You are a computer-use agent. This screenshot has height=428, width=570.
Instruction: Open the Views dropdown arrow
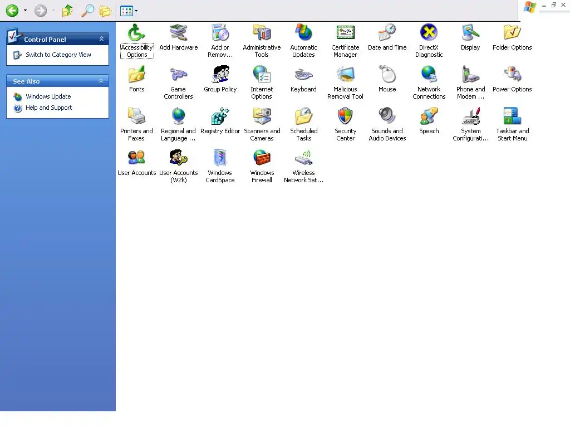click(136, 11)
